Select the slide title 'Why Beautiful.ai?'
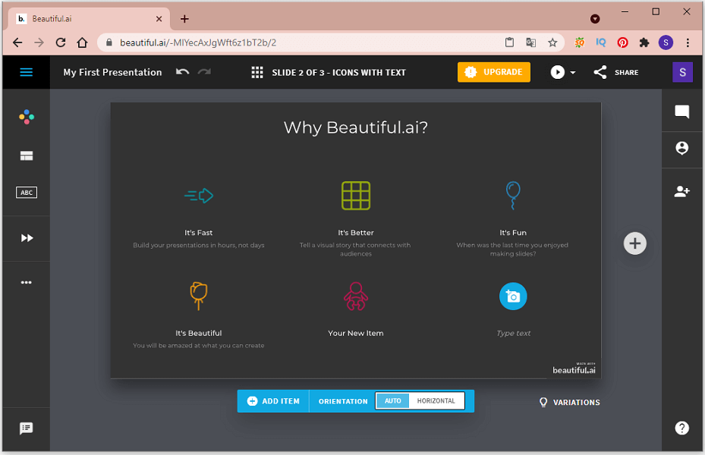 (x=356, y=127)
